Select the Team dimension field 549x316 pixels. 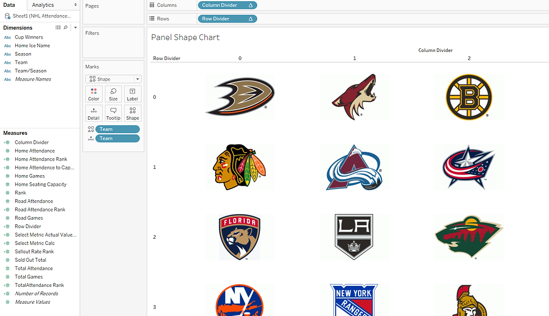pos(21,62)
